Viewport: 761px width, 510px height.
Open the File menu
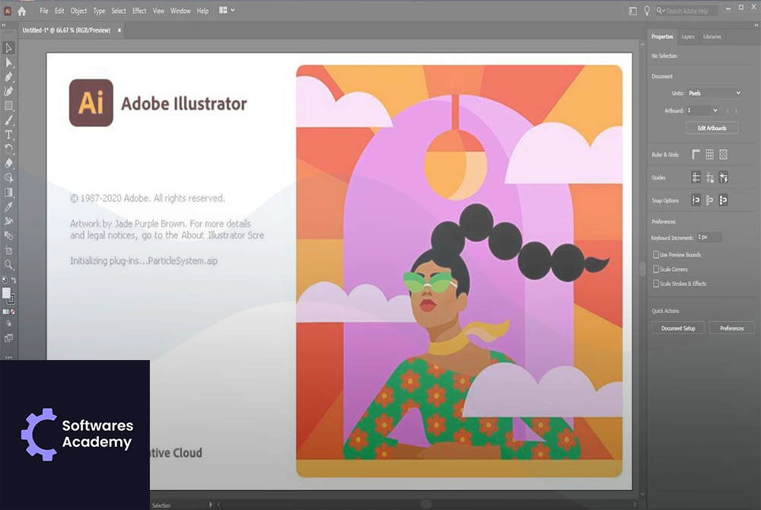43,11
